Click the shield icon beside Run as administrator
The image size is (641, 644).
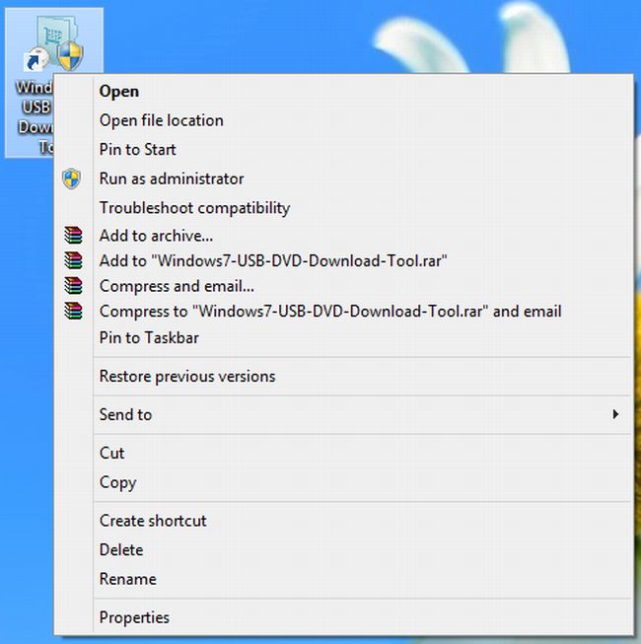(x=72, y=179)
